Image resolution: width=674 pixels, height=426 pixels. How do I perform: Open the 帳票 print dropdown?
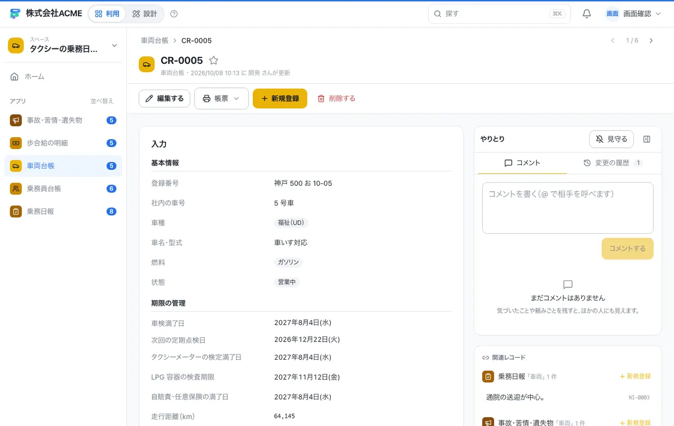coord(221,98)
